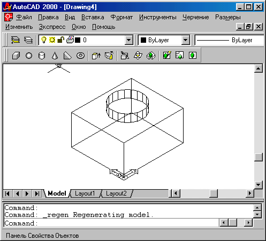Toggle layer lock padlock icon

click(60, 40)
